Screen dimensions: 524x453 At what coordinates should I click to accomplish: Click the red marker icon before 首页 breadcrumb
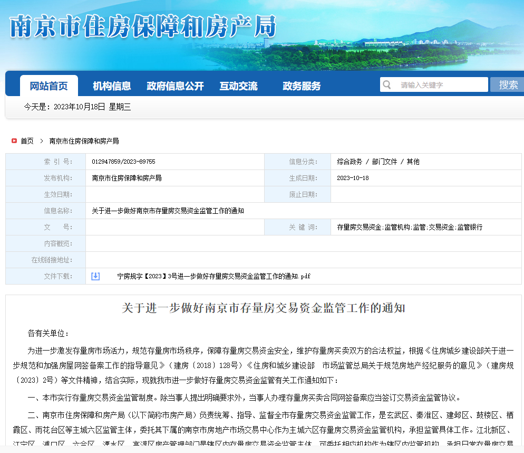tap(14, 141)
